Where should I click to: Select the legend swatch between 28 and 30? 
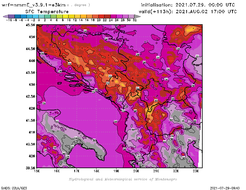tap(125, 16)
